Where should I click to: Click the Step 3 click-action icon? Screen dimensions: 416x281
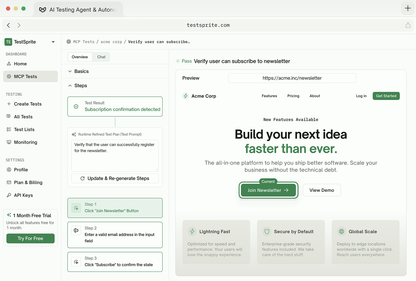tap(76, 262)
